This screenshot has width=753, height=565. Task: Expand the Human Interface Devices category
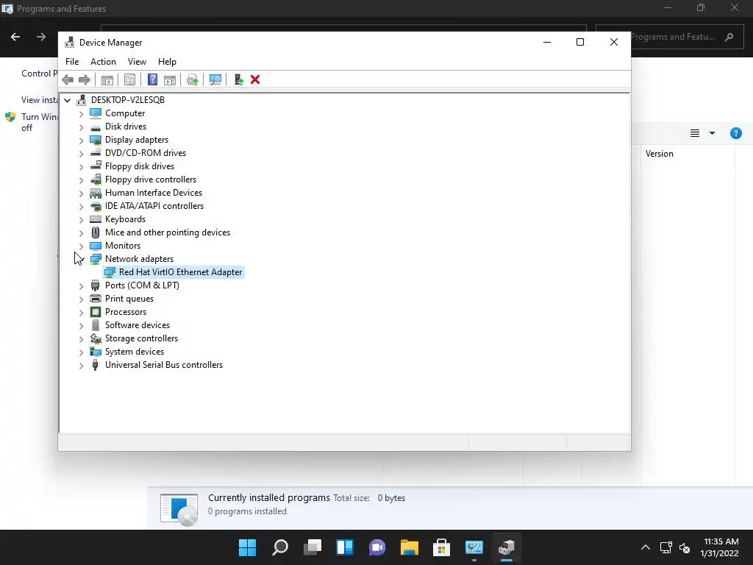coord(81,193)
